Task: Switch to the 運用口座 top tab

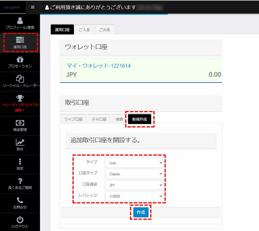Action: point(62,30)
